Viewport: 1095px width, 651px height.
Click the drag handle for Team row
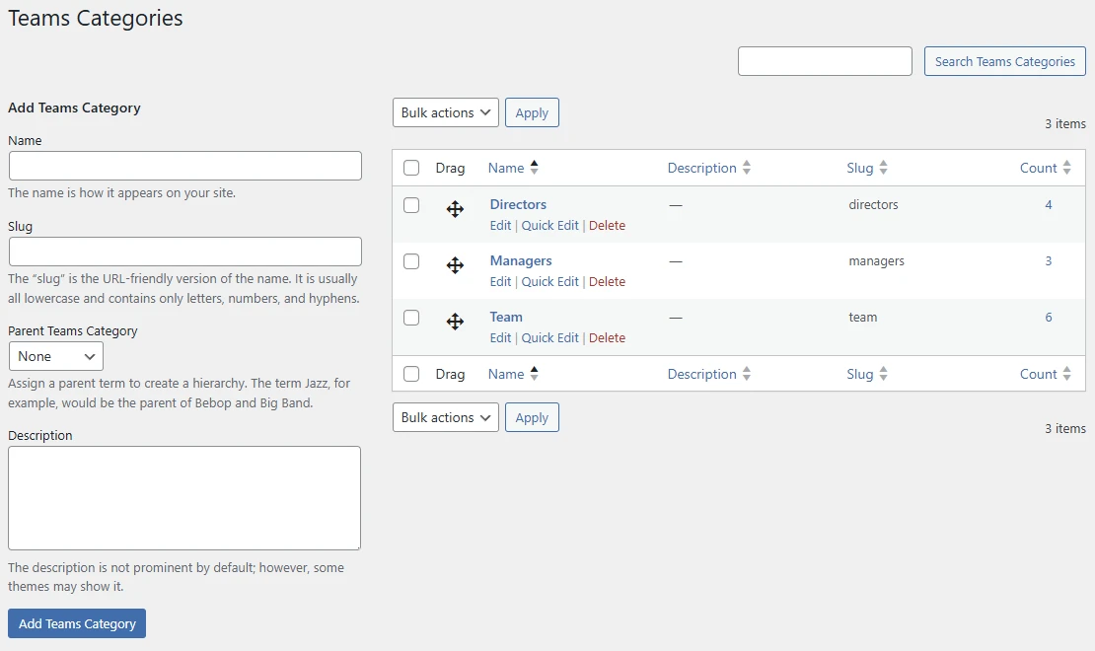(x=455, y=323)
